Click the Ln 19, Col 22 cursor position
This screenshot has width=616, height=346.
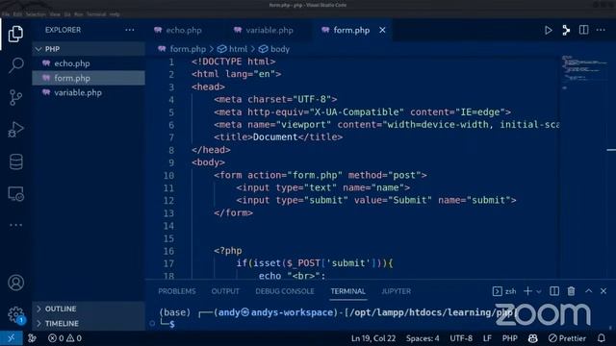[373, 338]
